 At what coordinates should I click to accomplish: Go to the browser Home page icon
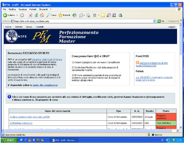(42, 15)
